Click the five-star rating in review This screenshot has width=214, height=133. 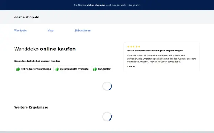[x=134, y=47]
